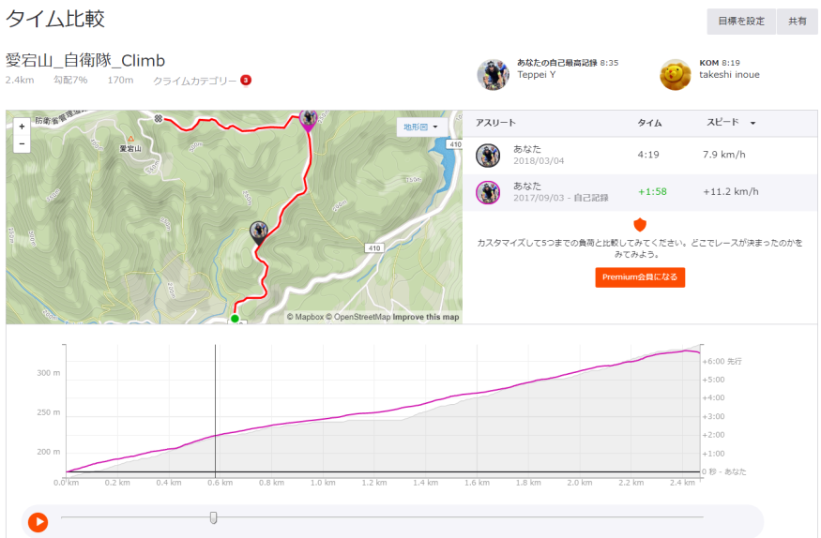Click the magenta rider marker on map
The image size is (821, 538).
308,120
